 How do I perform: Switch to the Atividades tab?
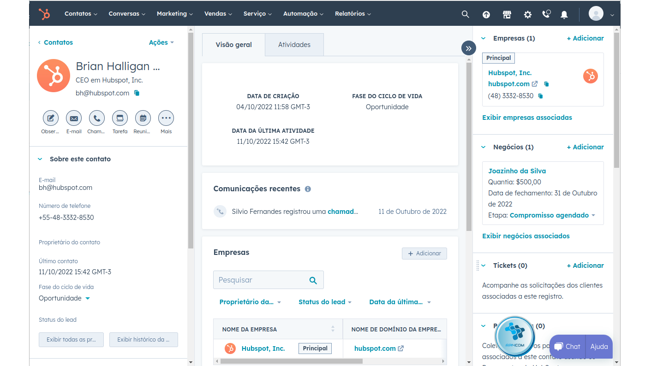point(294,45)
